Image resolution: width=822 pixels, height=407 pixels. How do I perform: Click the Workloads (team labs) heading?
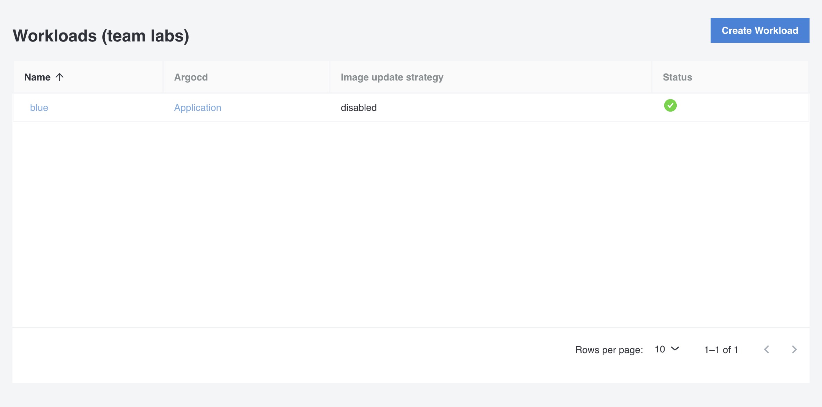(101, 36)
